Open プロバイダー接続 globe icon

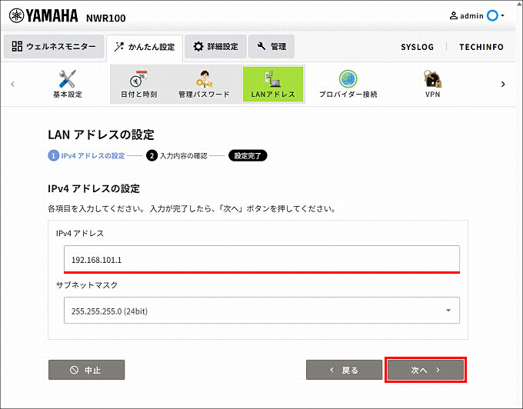pos(348,79)
